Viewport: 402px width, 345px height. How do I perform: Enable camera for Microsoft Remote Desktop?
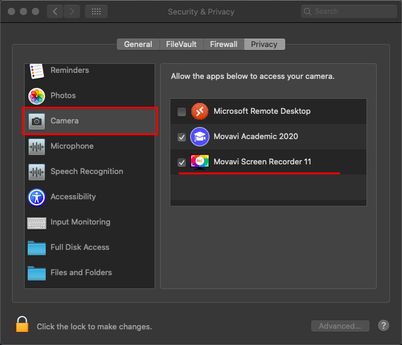tap(182, 111)
